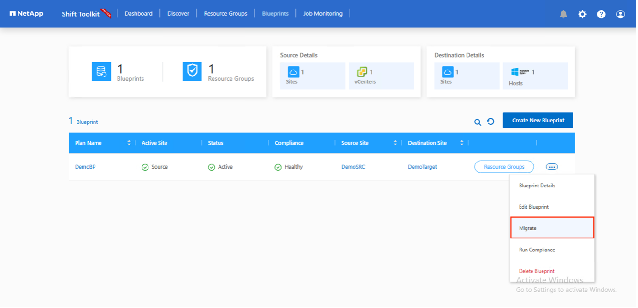Click the notifications bell icon
Screen dimensions: 638x308
[563, 14]
